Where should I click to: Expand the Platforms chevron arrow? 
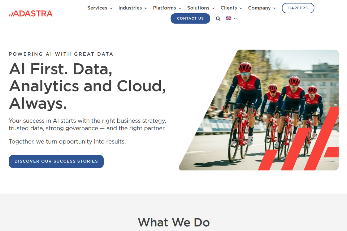coord(180,8)
